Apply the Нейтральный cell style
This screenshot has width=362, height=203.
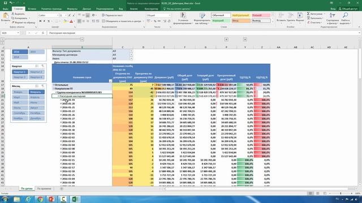tap(241, 15)
